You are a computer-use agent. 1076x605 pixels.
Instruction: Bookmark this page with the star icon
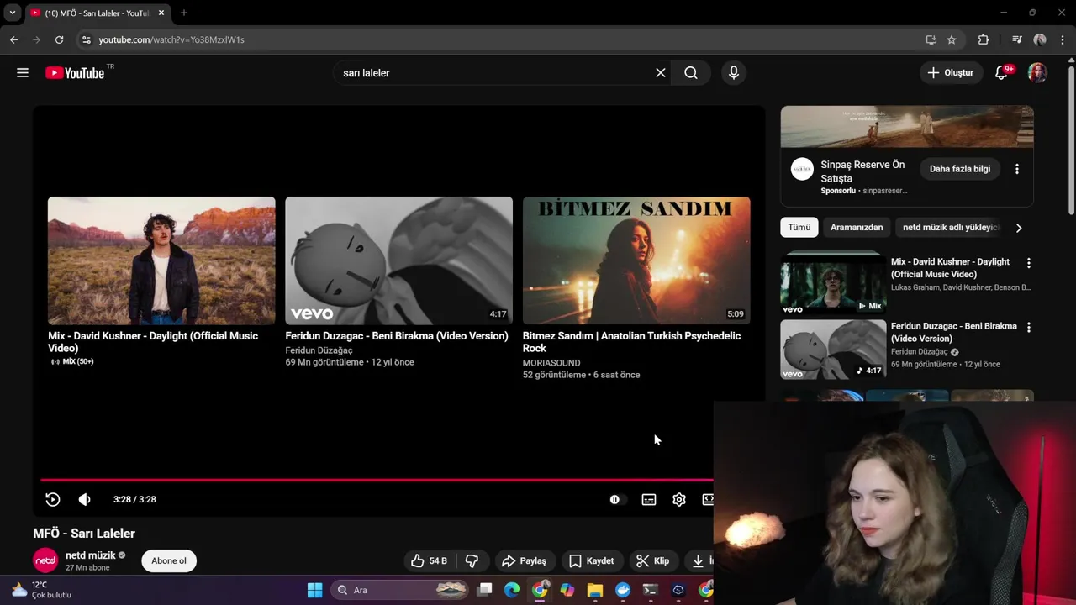click(x=952, y=39)
